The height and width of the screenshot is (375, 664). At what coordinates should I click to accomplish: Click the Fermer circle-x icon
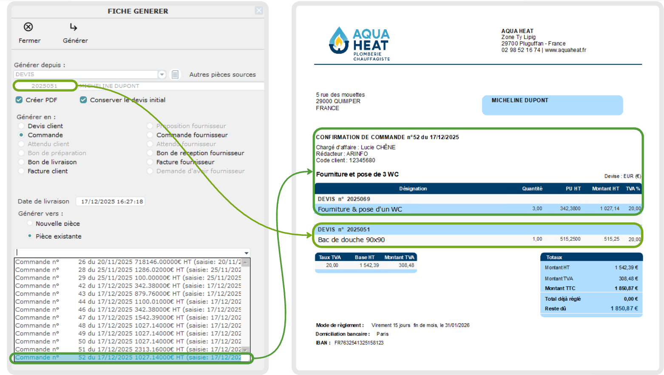click(x=28, y=27)
